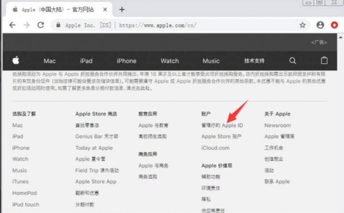
Task: Open the Apple Store App link
Action: [x=96, y=181]
